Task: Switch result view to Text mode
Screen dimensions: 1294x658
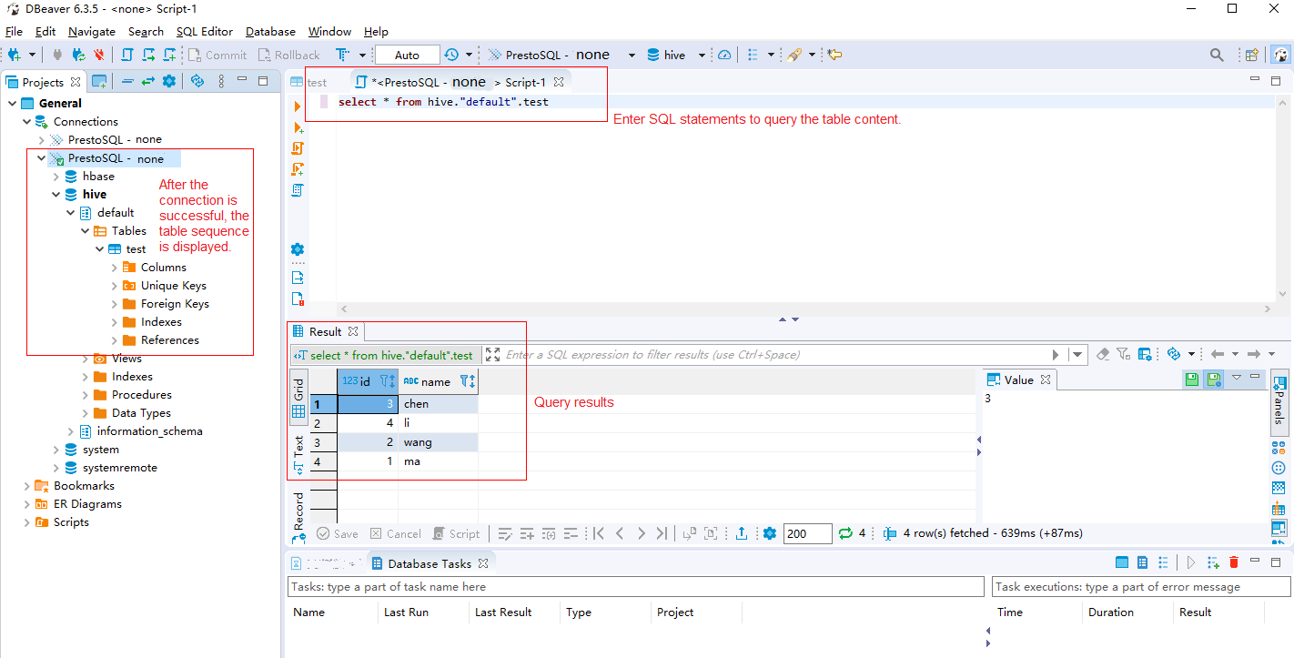Action: tap(298, 455)
